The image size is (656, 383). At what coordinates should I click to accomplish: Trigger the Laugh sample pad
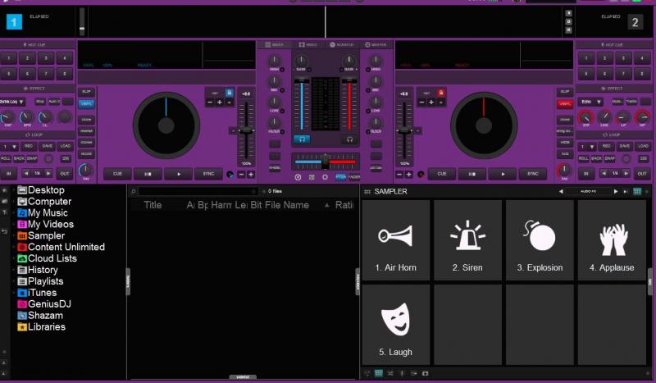[x=395, y=324]
